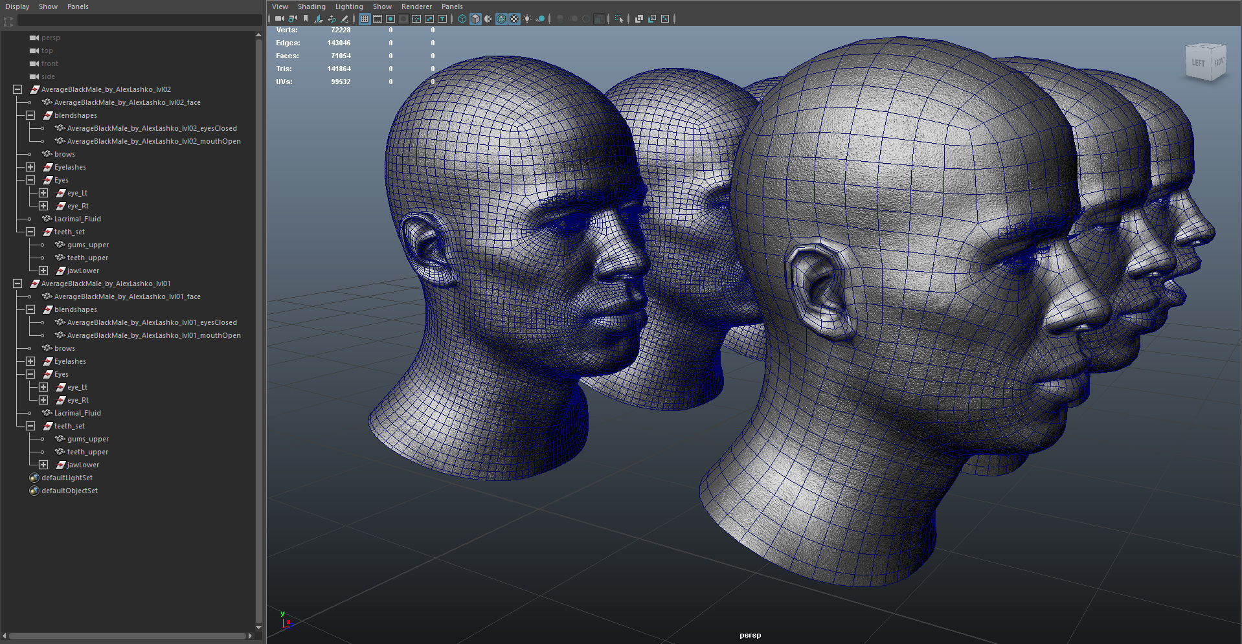Expand Eyelashes group under the lvl01 model
Viewport: 1242px width, 644px height.
tap(30, 361)
